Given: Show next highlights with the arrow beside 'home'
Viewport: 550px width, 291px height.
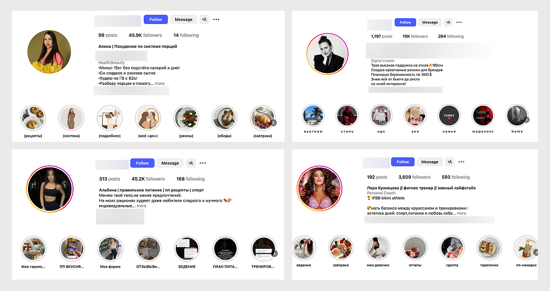Looking at the screenshot, I should 527,120.
